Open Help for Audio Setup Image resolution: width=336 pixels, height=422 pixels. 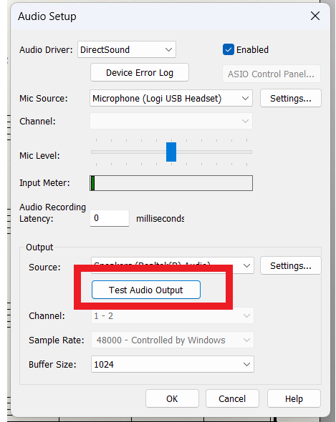(x=294, y=398)
